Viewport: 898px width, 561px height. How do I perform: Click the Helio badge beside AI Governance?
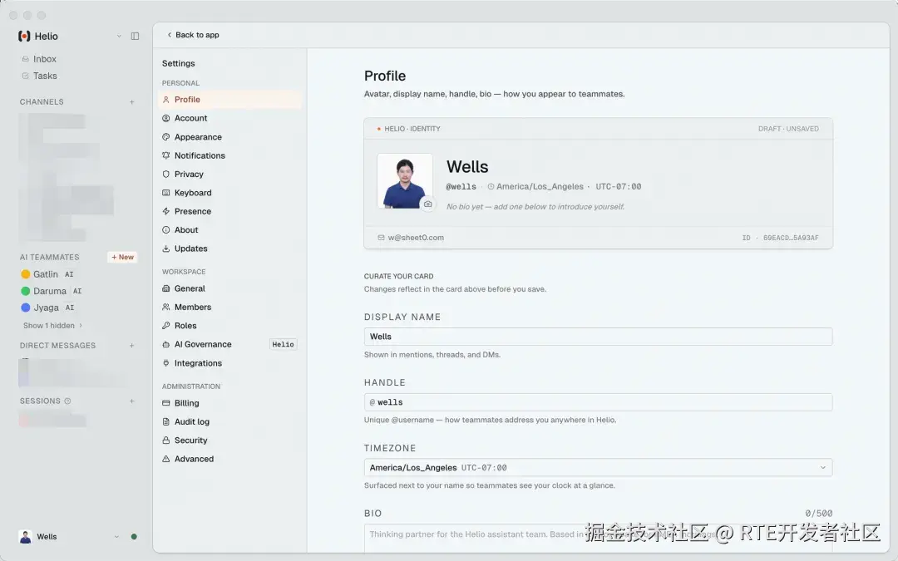[283, 344]
